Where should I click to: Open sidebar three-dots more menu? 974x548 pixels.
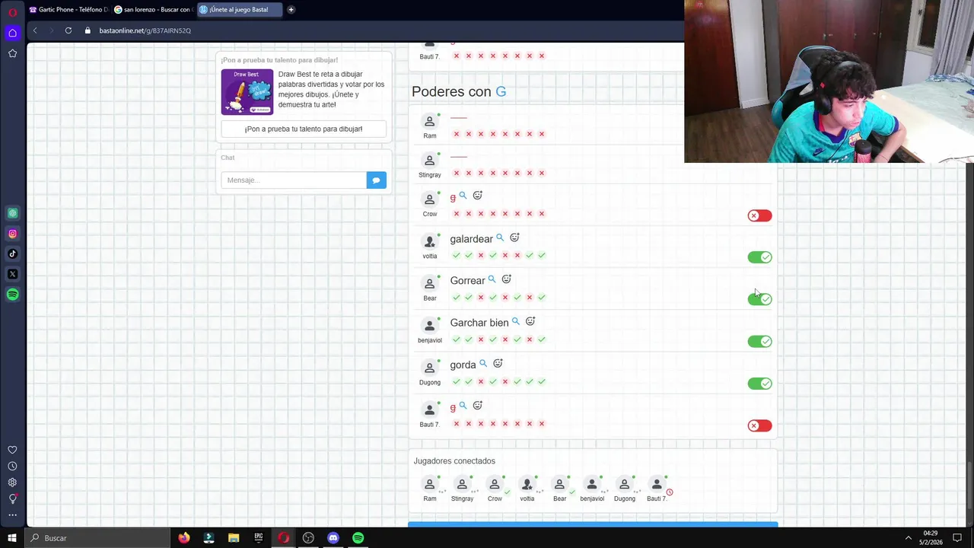(12, 515)
